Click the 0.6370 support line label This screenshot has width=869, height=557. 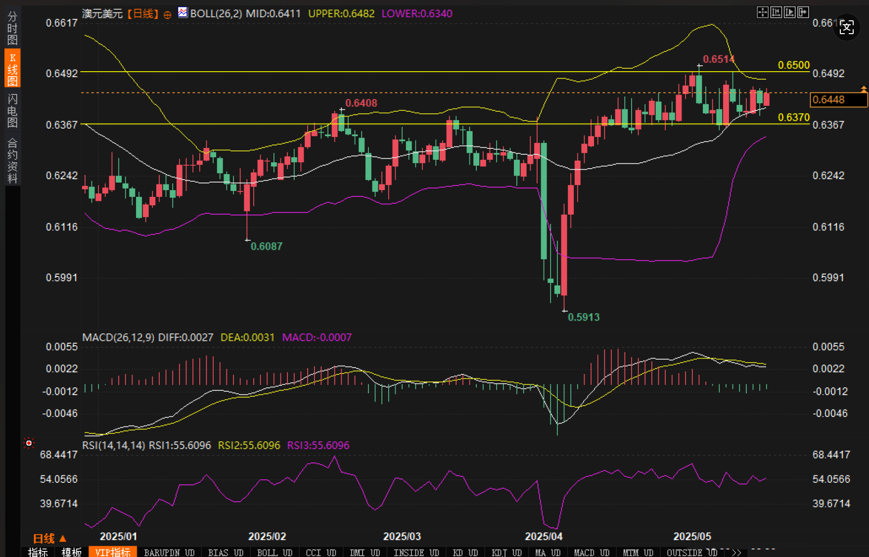[793, 117]
